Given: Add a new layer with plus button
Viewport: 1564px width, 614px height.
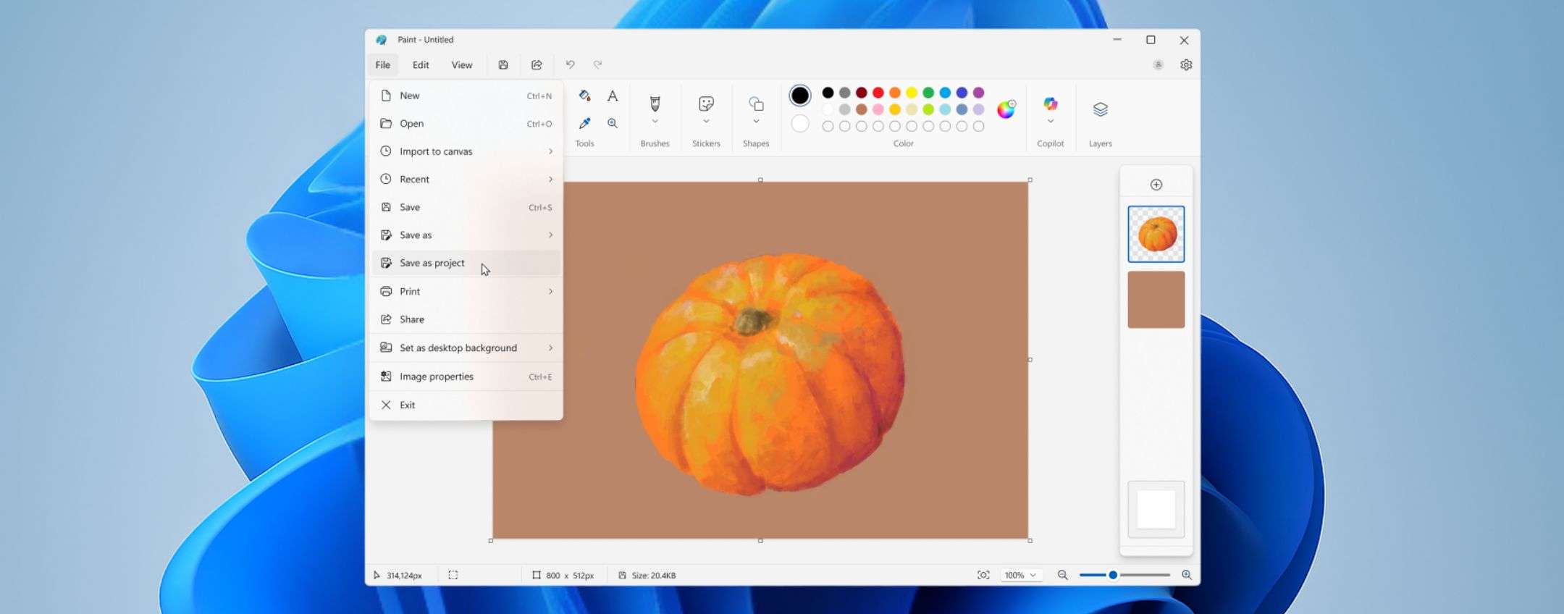Looking at the screenshot, I should pyautogui.click(x=1156, y=185).
